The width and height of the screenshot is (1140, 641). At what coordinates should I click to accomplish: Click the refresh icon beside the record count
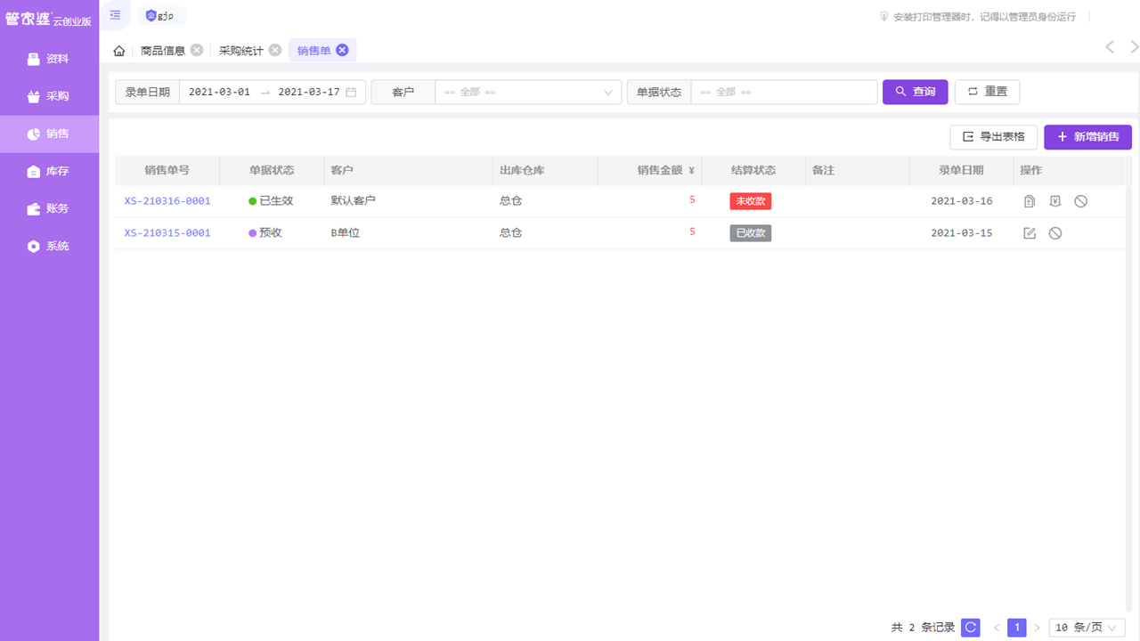(971, 628)
